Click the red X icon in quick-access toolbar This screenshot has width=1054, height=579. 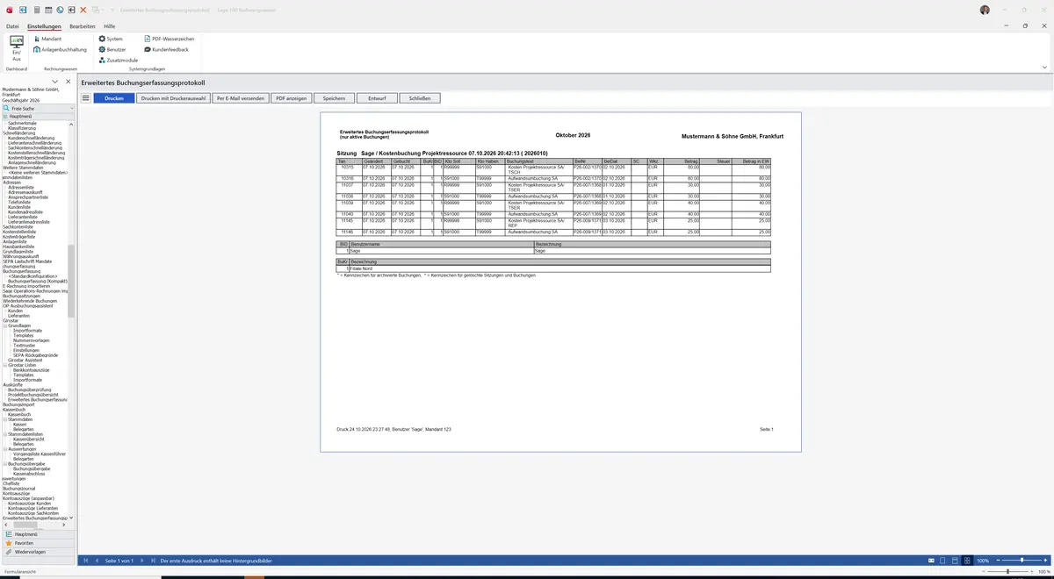coord(83,10)
